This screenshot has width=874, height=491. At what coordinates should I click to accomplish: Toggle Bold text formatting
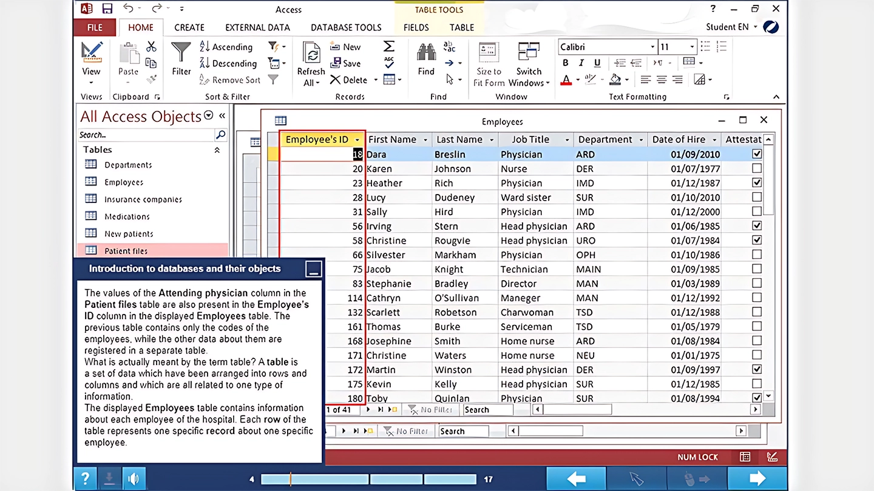pos(566,63)
